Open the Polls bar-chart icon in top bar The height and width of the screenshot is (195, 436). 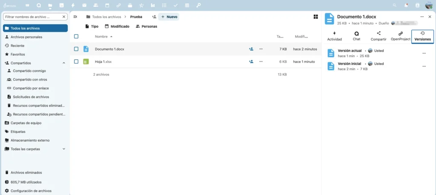point(153,5)
